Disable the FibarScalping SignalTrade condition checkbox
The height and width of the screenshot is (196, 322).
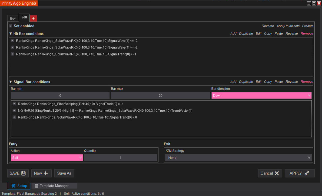tap(14, 104)
